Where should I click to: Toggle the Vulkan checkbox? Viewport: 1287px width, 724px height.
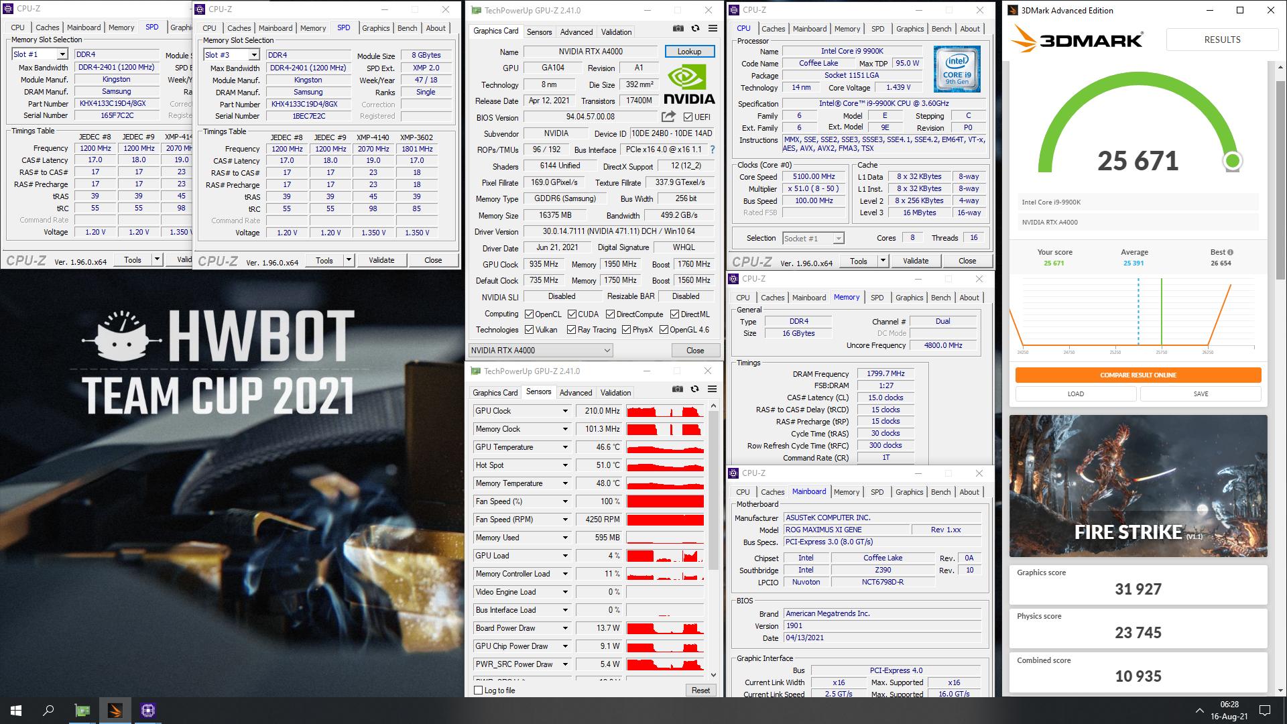[529, 330]
